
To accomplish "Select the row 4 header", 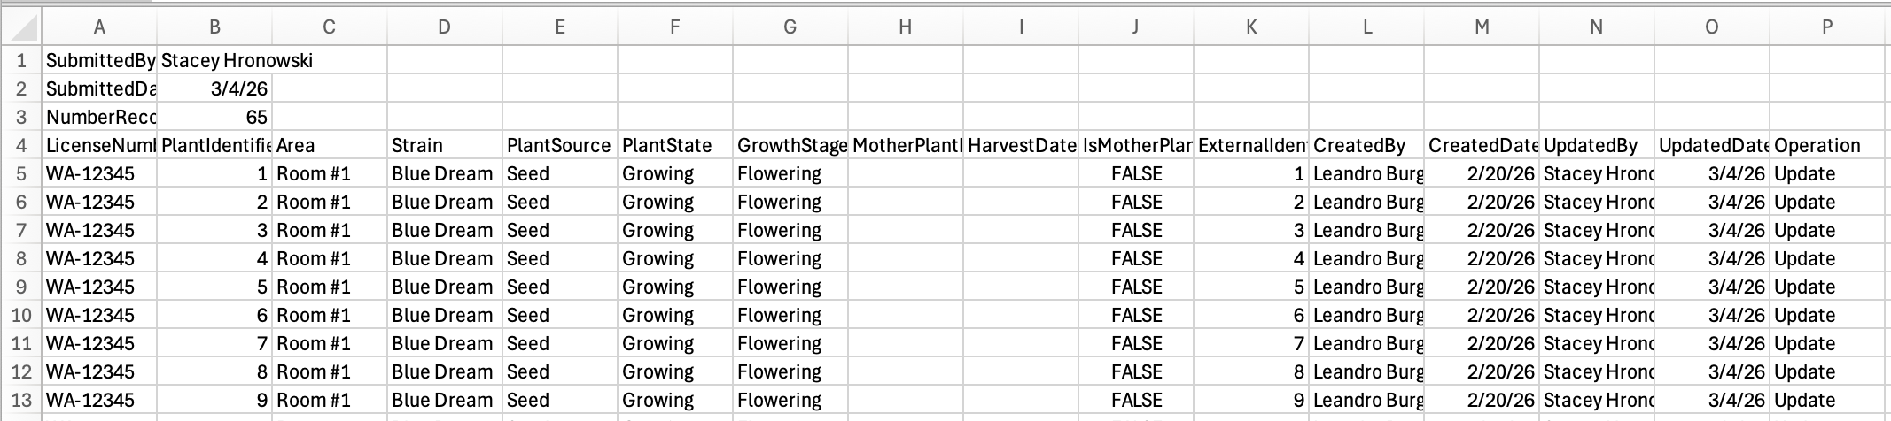I will pyautogui.click(x=21, y=146).
